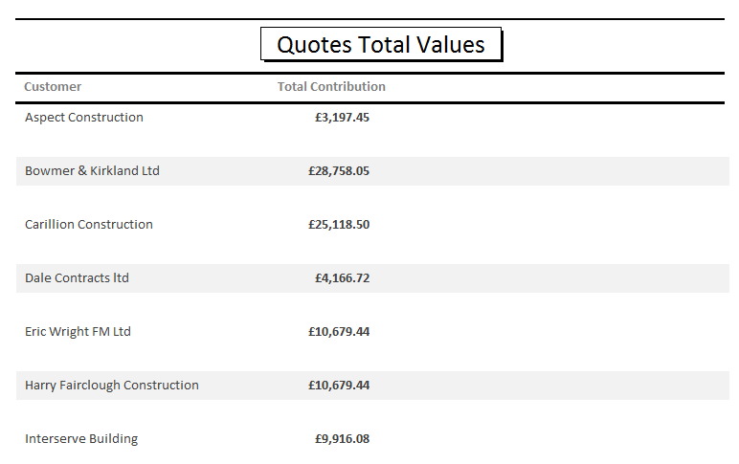Click the empty shaded area of Harry Fairclough row
Image resolution: width=739 pixels, height=464 pixels.
coord(549,386)
